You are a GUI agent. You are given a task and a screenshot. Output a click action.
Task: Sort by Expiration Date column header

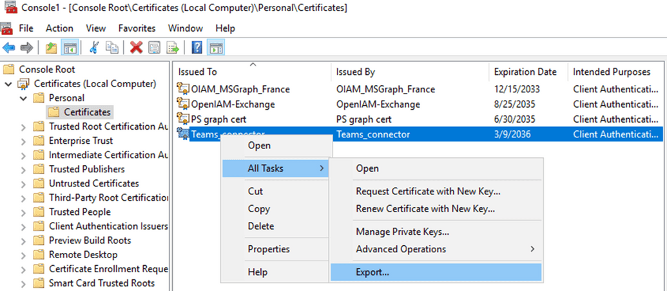[525, 72]
